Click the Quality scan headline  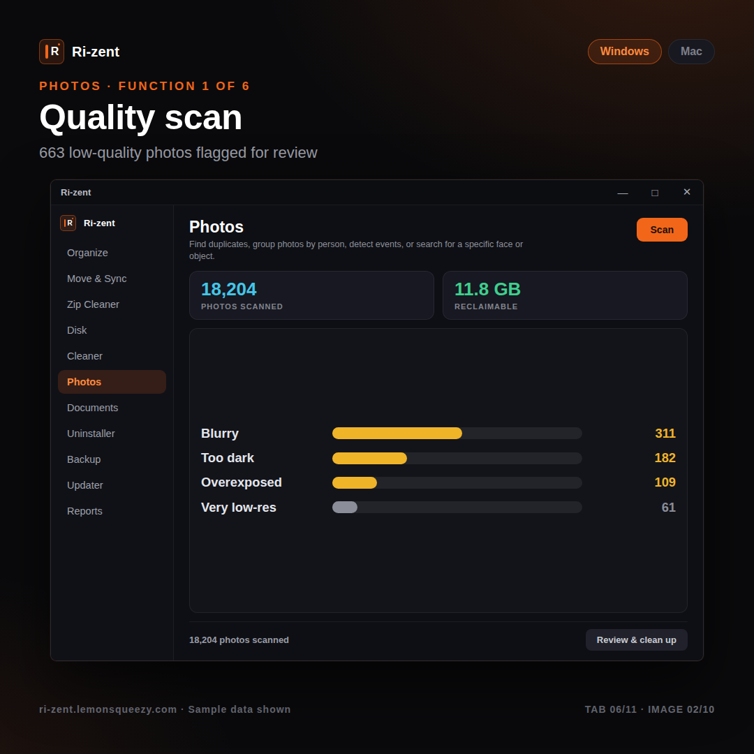[141, 117]
